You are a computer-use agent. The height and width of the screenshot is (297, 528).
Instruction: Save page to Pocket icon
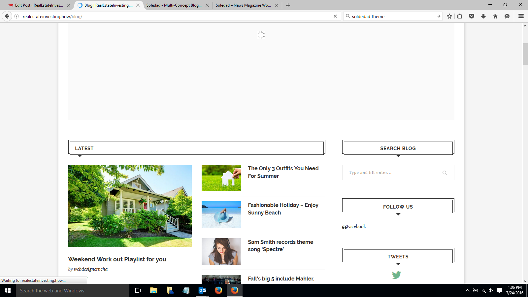[472, 16]
